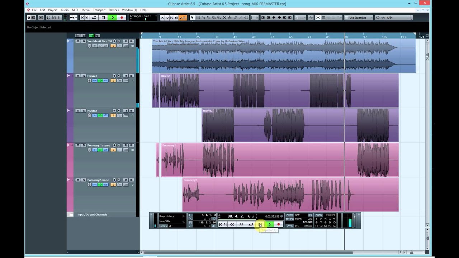Select the Object Selection arrow tool
459x258 pixels.
click(x=192, y=18)
